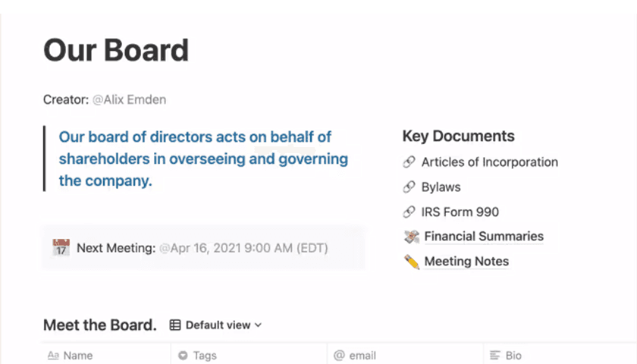This screenshot has width=637, height=364.
Task: Click the @Alix Emden creator mention
Action: coord(129,99)
